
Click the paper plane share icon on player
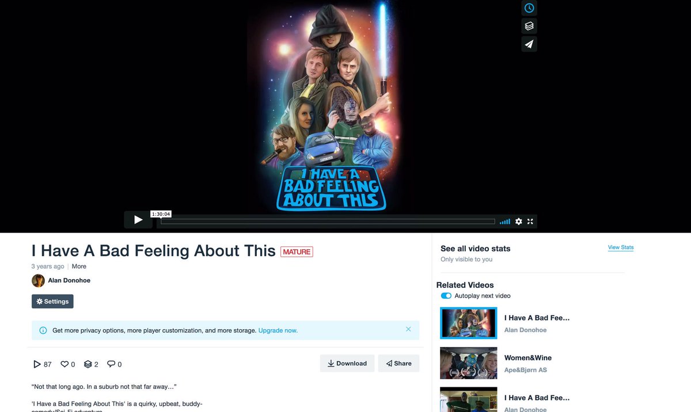pos(529,44)
